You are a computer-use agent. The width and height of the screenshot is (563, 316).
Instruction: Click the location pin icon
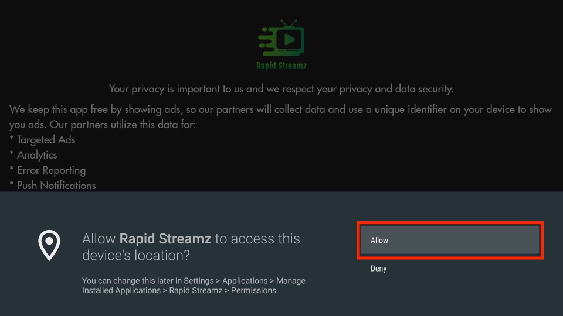point(49,245)
